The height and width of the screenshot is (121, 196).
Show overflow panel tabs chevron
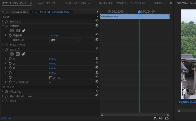point(171,3)
